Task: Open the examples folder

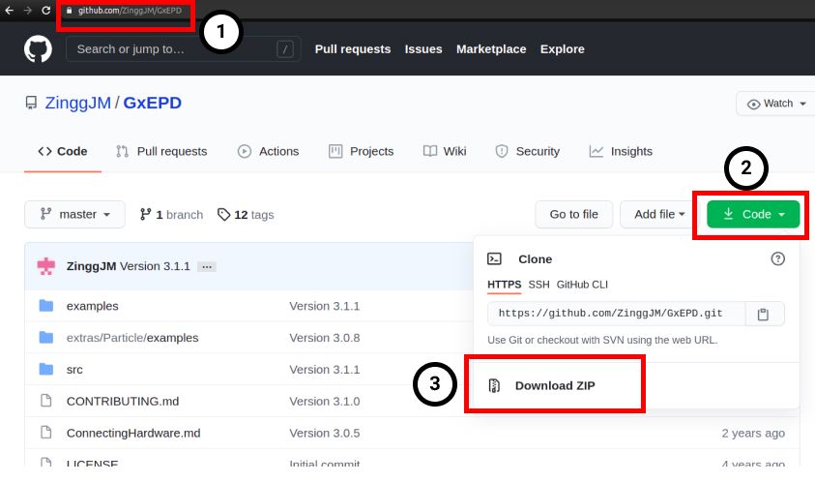Action: point(93,306)
